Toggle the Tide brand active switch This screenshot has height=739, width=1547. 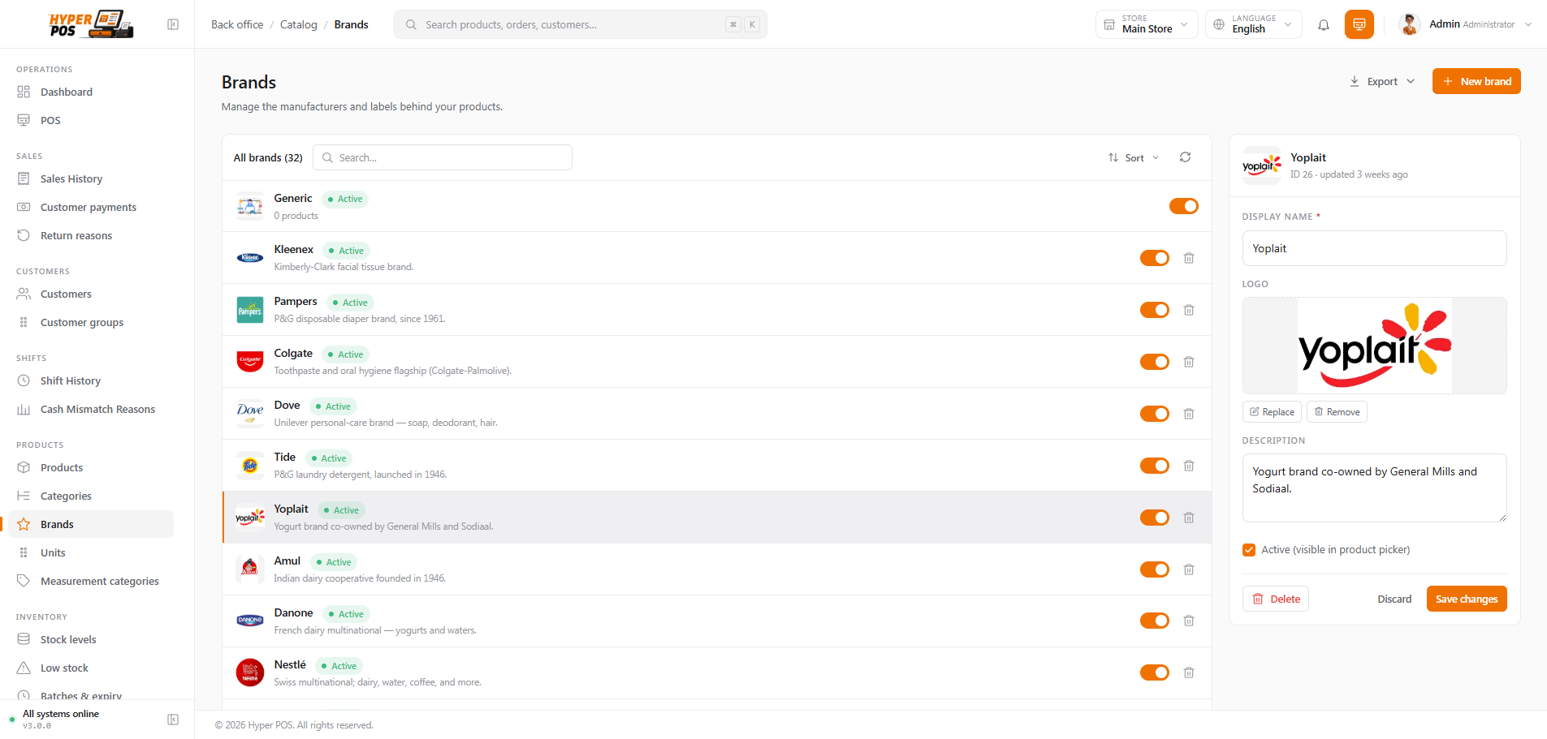point(1155,466)
